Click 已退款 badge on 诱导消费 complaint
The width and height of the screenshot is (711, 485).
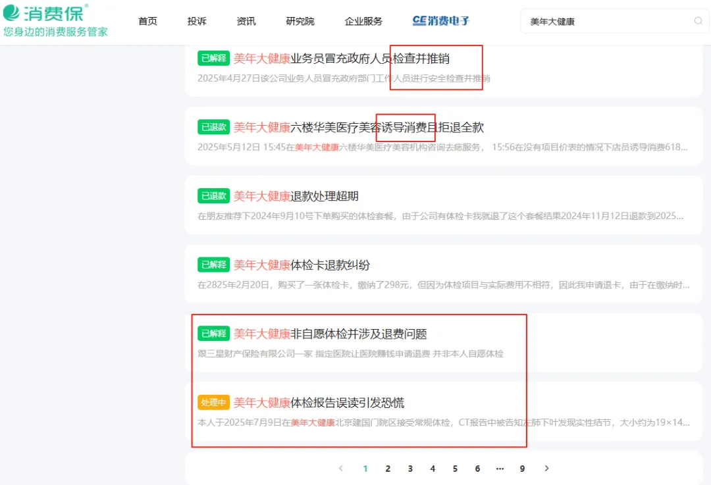213,127
